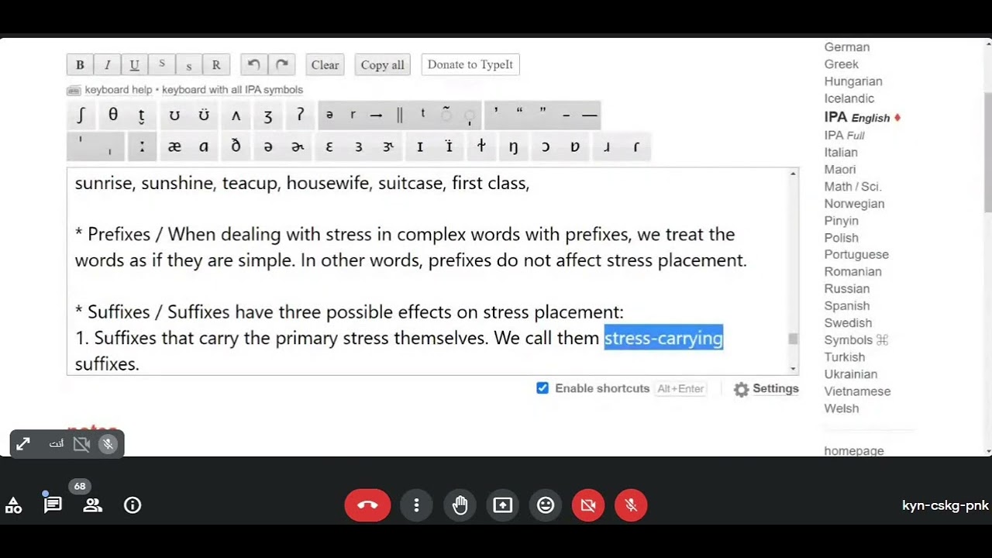Insert the ð eth symbol
Viewport: 992px width, 558px height.
(236, 146)
